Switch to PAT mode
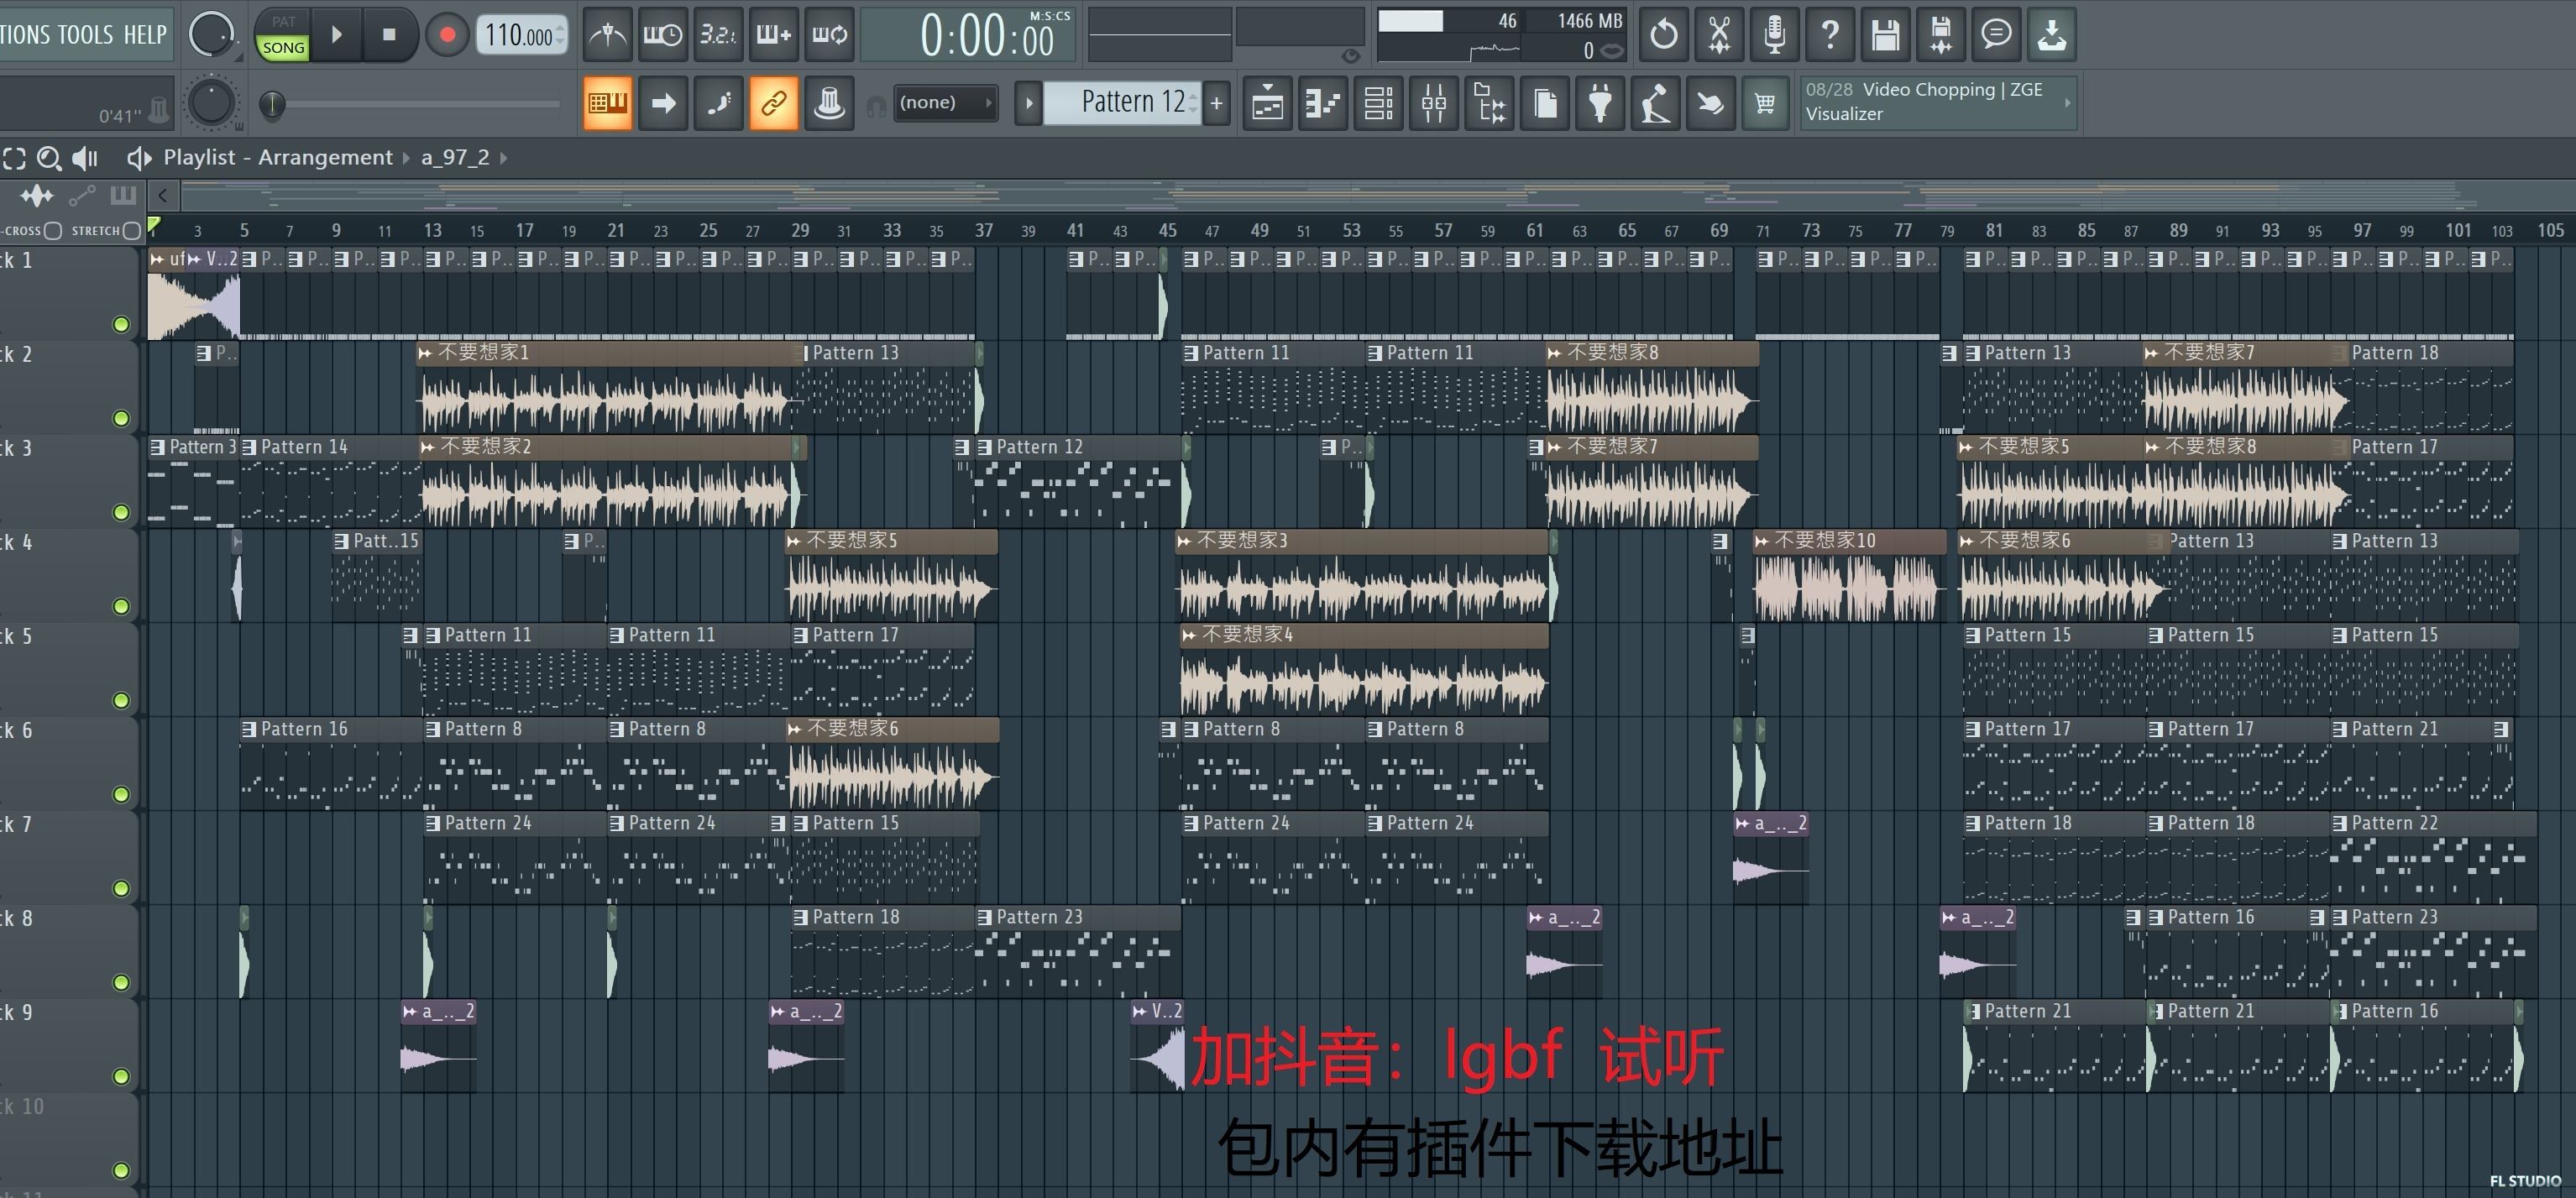This screenshot has height=1198, width=2576. point(283,21)
